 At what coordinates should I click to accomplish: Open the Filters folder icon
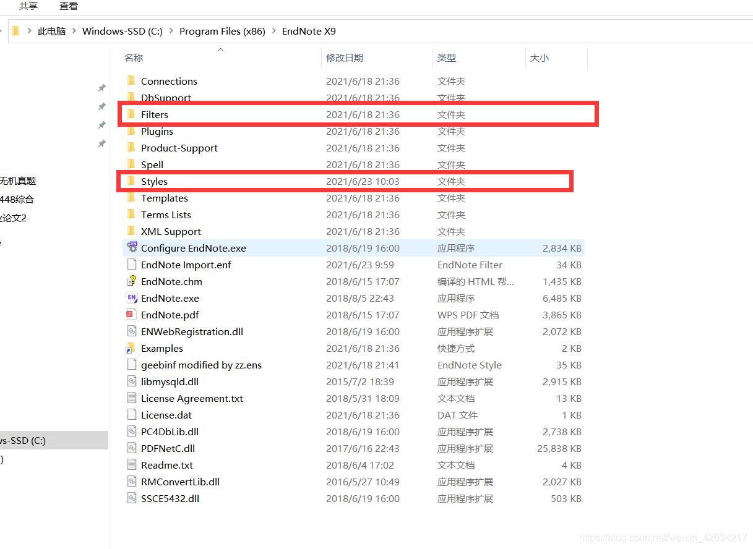pos(131,114)
